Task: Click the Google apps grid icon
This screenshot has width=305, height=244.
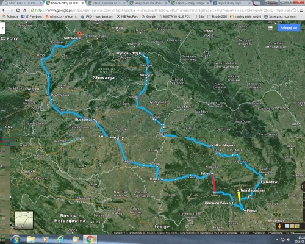Action: click(x=270, y=27)
